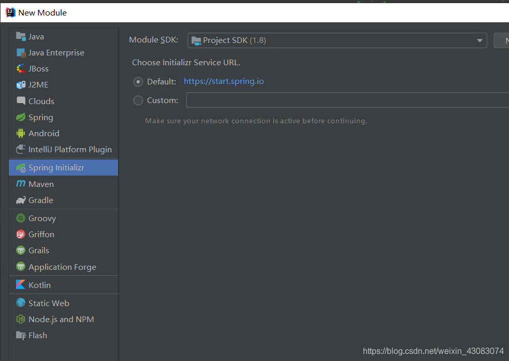
Task: Choose Maven module type
Action: (64, 184)
